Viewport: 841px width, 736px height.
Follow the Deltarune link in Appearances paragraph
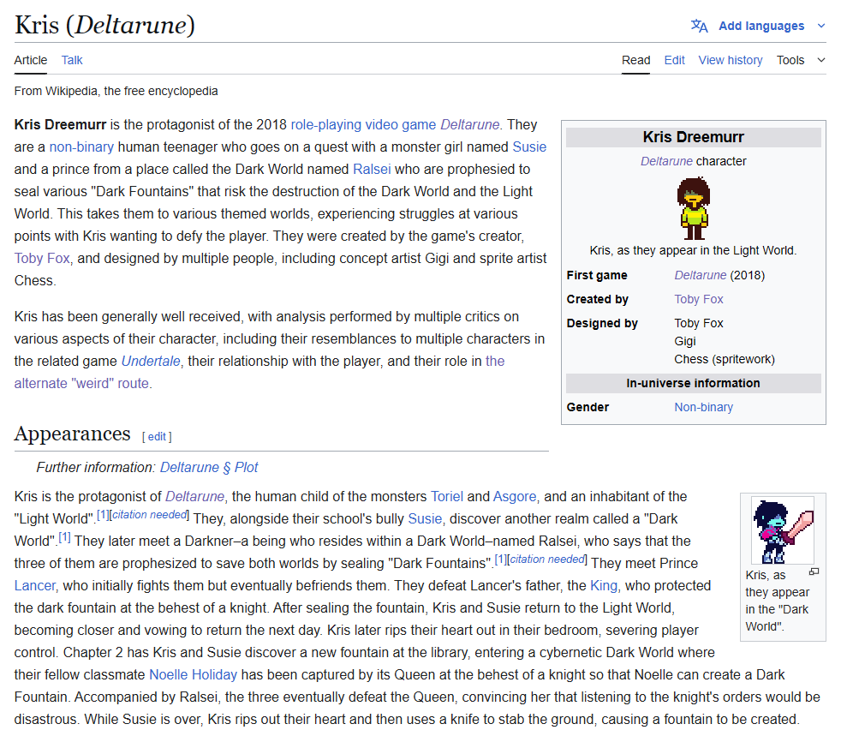(194, 497)
